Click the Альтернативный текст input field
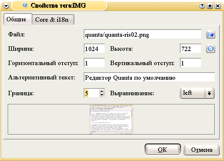224x161 pixels. (x=149, y=78)
